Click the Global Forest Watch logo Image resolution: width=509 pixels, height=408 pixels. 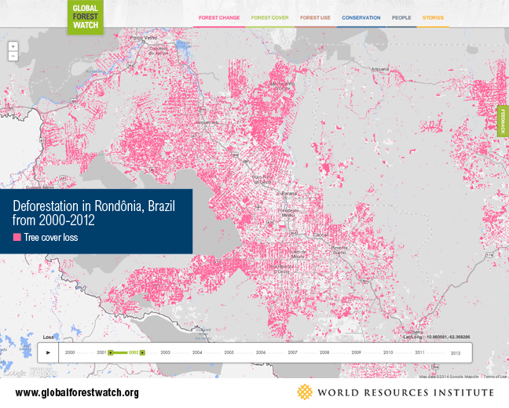coord(84,17)
